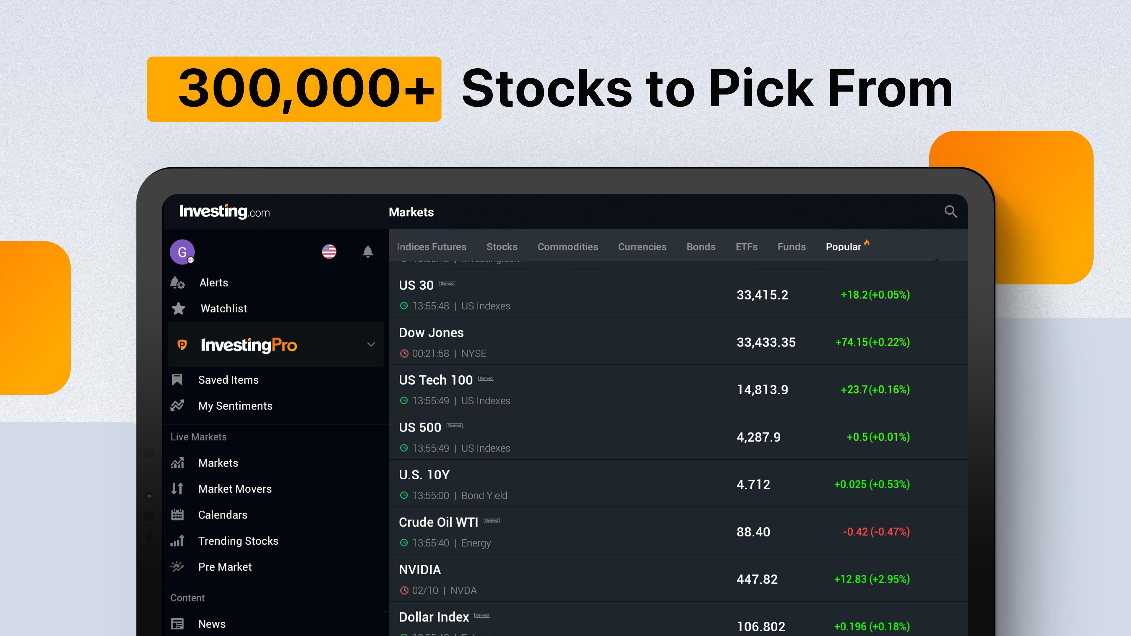The height and width of the screenshot is (636, 1131).
Task: Click the Market Movers arrows icon
Action: pos(177,488)
